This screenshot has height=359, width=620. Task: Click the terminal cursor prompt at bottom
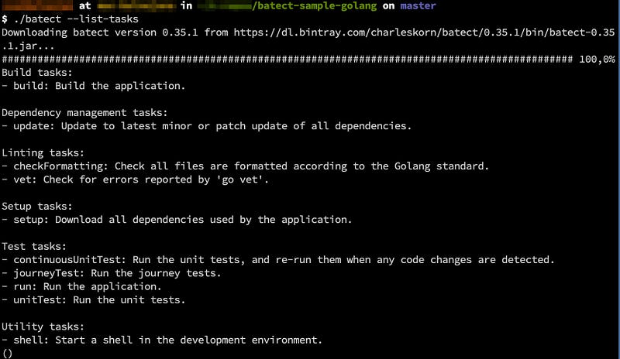pos(7,353)
